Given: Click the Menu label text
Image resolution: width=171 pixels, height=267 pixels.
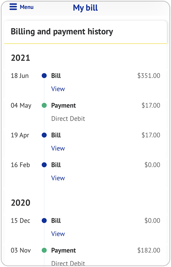Looking at the screenshot, I should (x=26, y=7).
